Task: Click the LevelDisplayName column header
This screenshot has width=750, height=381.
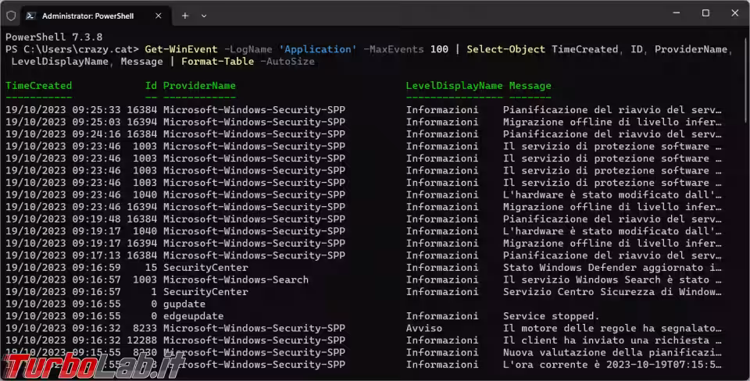Action: (x=454, y=86)
